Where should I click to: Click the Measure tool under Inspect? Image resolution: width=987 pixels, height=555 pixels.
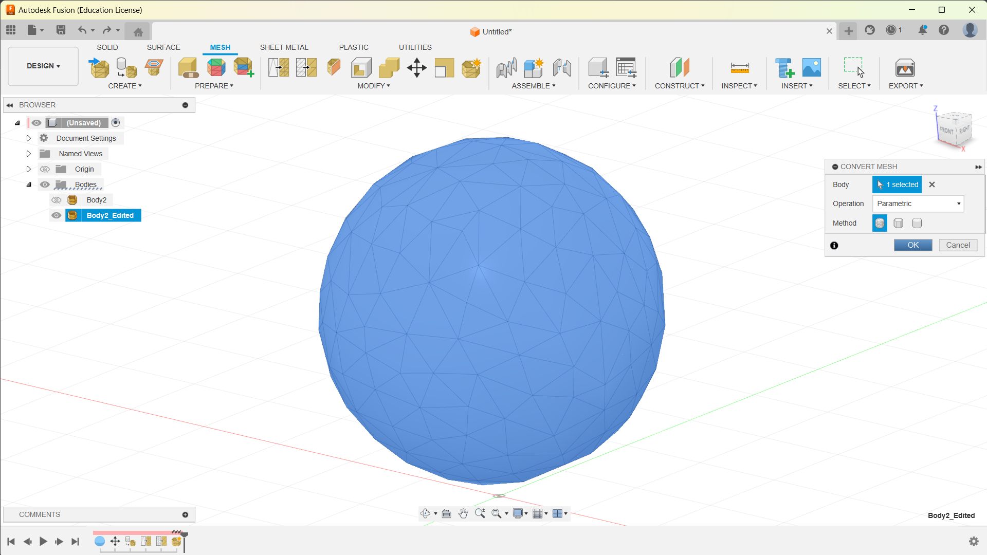(739, 68)
